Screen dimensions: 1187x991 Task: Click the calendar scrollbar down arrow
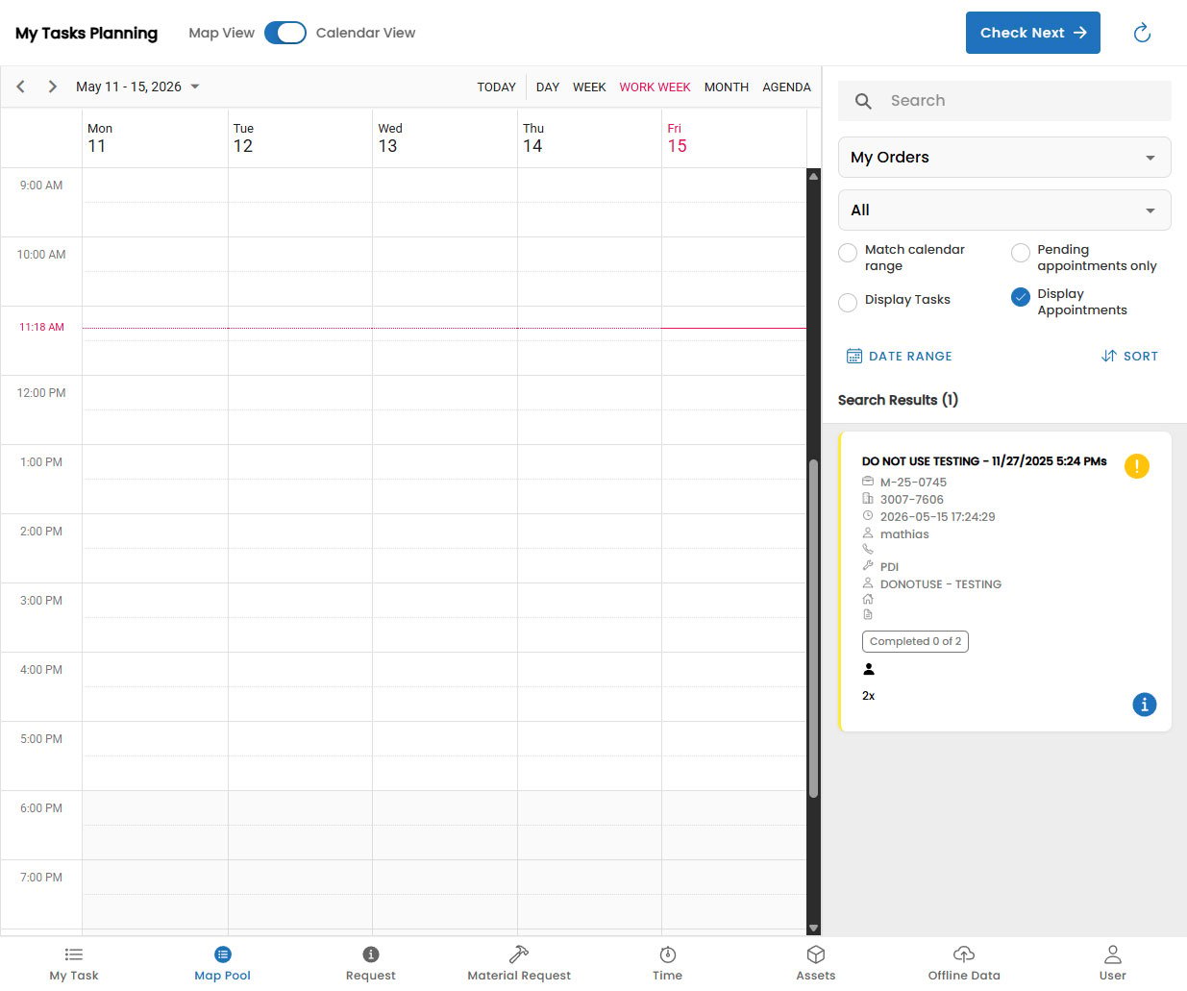813,929
